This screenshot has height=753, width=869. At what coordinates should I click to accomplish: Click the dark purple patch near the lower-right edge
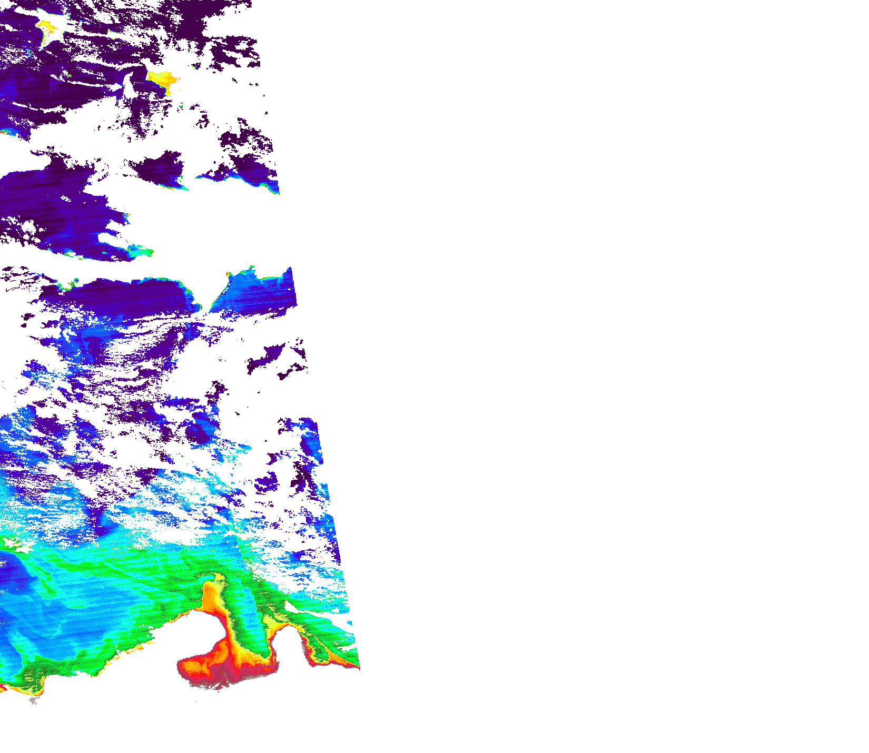[303, 477]
